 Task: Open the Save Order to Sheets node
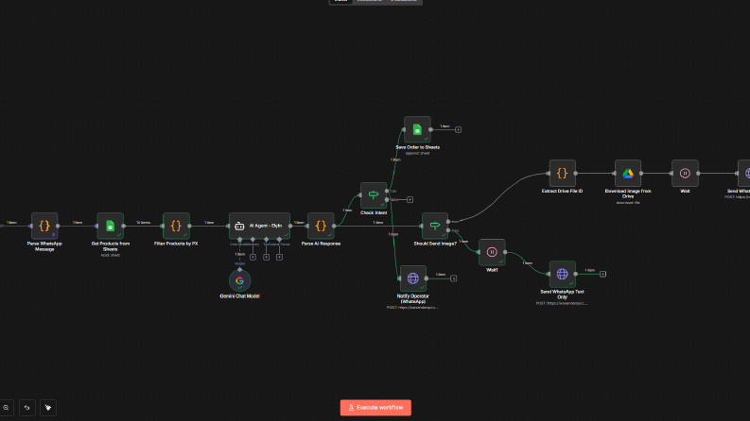click(417, 129)
